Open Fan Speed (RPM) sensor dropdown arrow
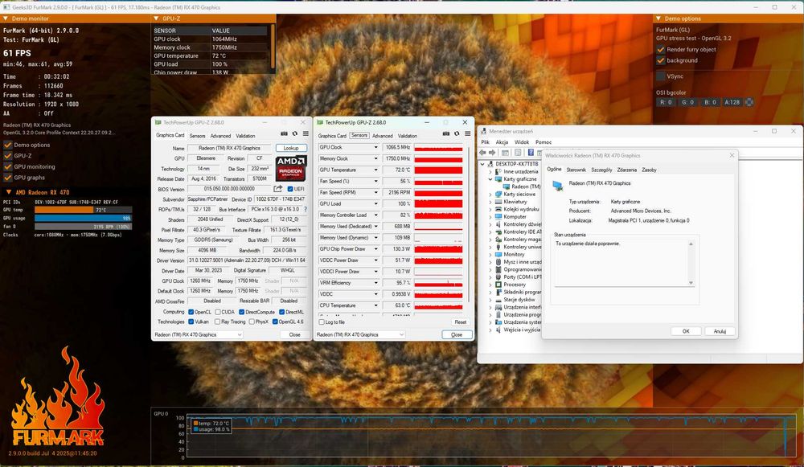This screenshot has width=804, height=467. point(375,192)
